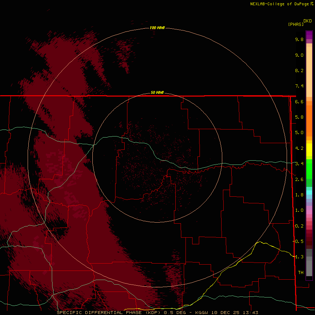Image resolution: width=315 pixels, height=315 pixels.
Task: Click the -0.5 scale value
Action: coord(298,241)
